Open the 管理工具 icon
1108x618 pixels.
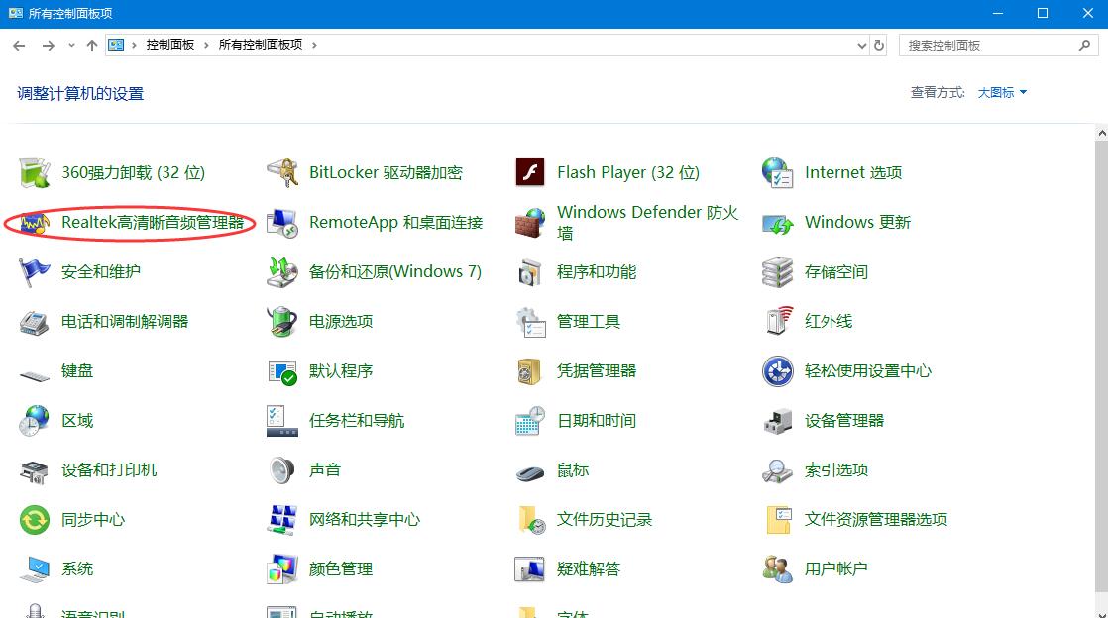[530, 322]
